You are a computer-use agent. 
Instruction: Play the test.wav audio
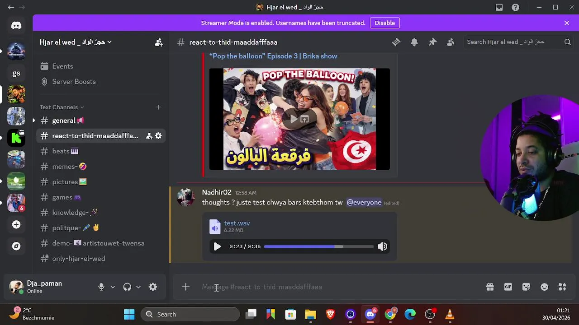click(x=217, y=246)
